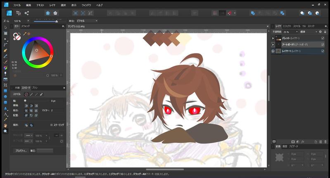Set stroke style to solid line

point(31,94)
